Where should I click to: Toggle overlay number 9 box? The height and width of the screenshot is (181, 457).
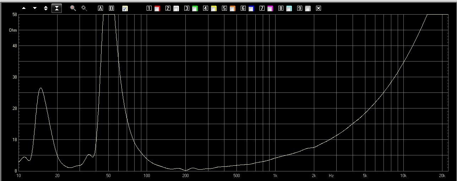(300, 8)
